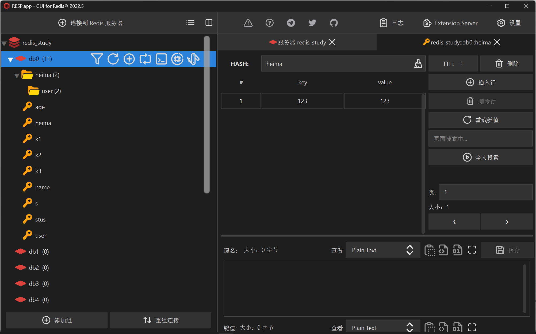The image size is (536, 334).
Task: Copy key value icon in bottom row
Action: pos(430,327)
